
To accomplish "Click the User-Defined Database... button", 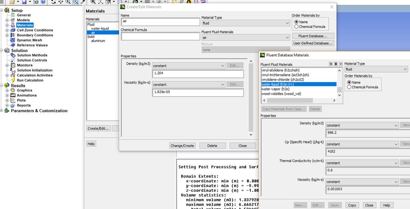I will pyautogui.click(x=313, y=43).
